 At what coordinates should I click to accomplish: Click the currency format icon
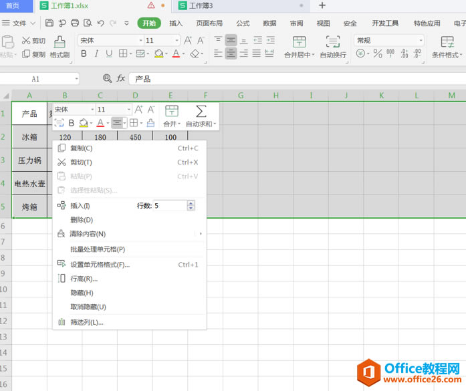pyautogui.click(x=360, y=53)
